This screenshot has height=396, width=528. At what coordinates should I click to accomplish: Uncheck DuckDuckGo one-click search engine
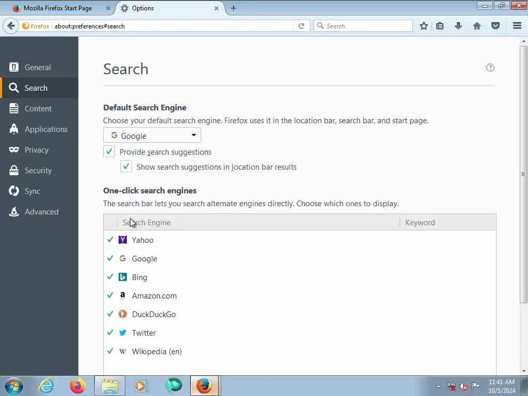pyautogui.click(x=110, y=313)
